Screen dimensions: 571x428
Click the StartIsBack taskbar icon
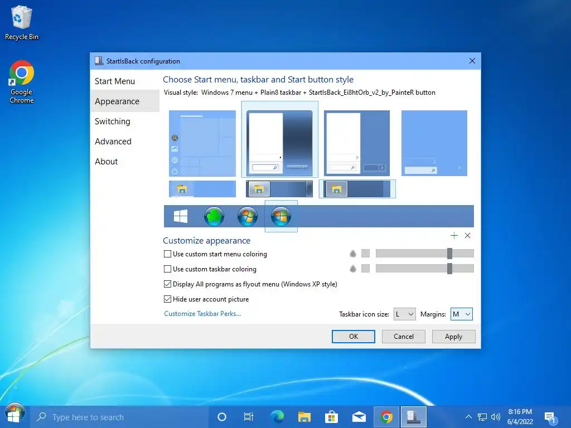413,417
